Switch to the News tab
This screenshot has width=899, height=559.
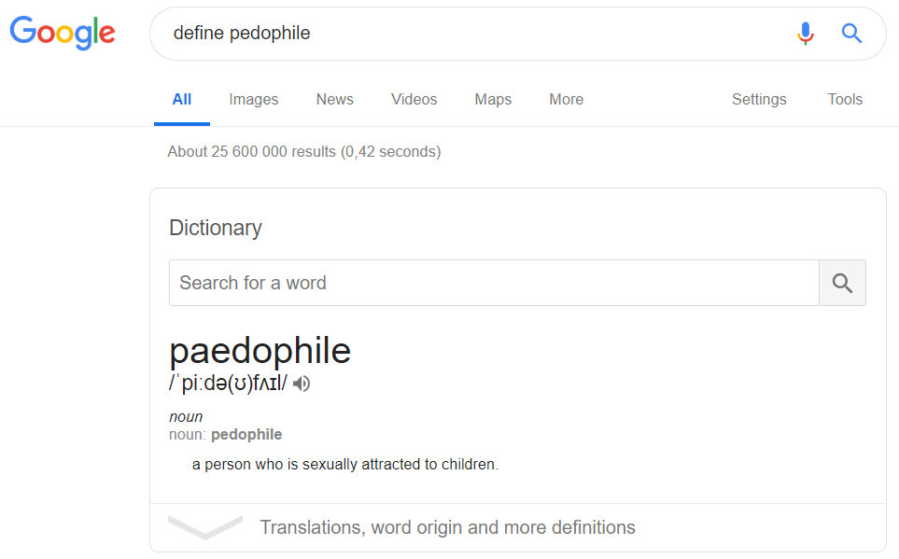click(x=335, y=99)
